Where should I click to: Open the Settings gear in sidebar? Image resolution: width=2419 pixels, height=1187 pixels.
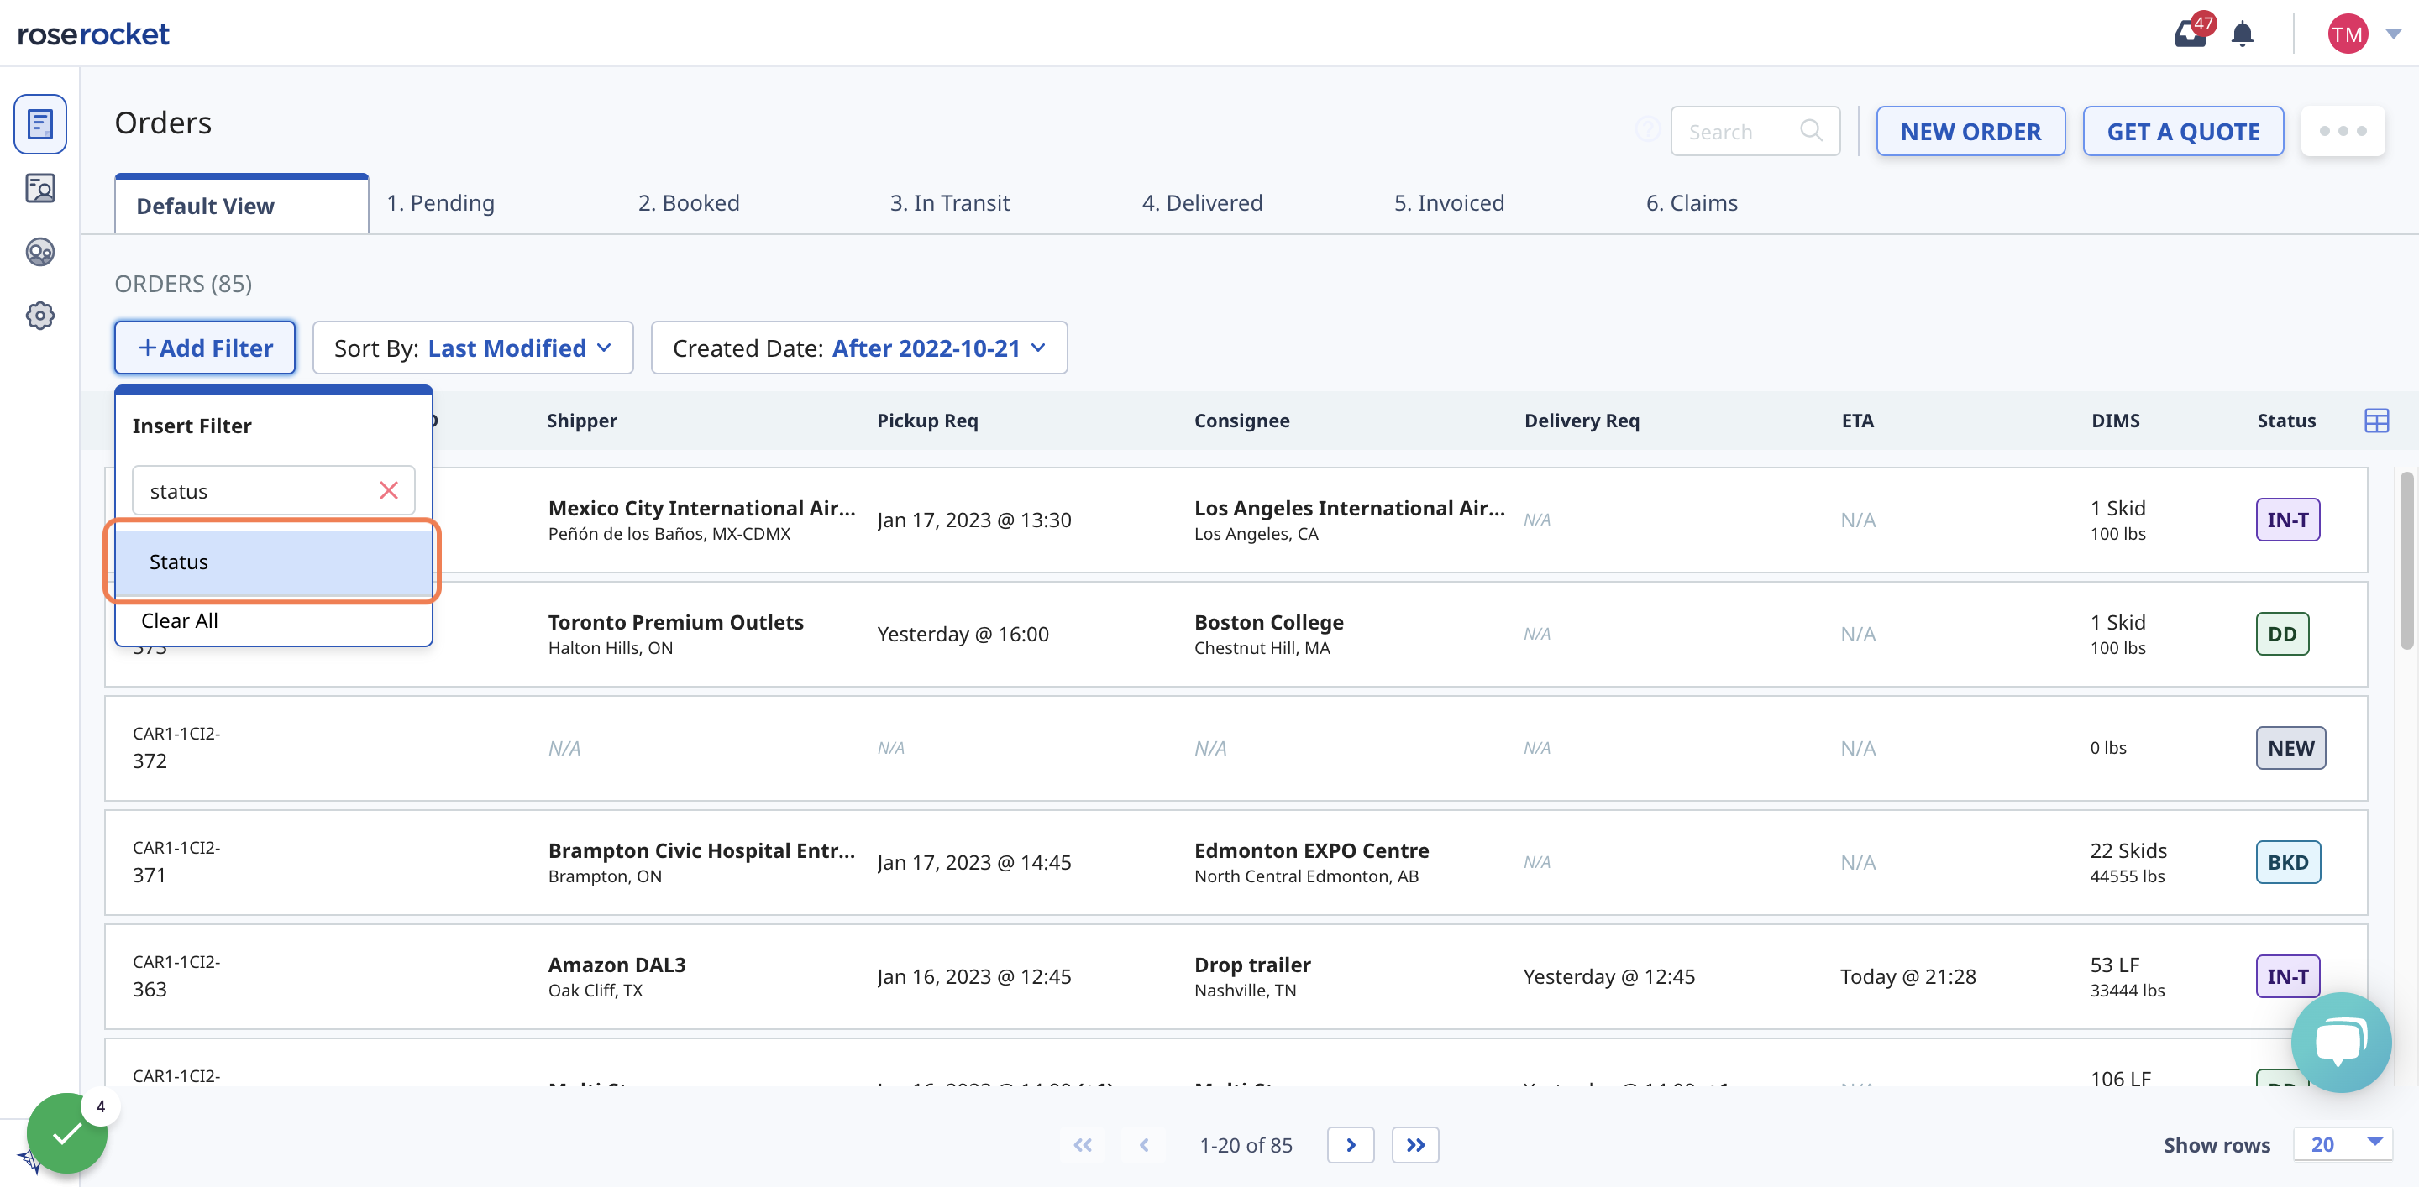pos(39,316)
